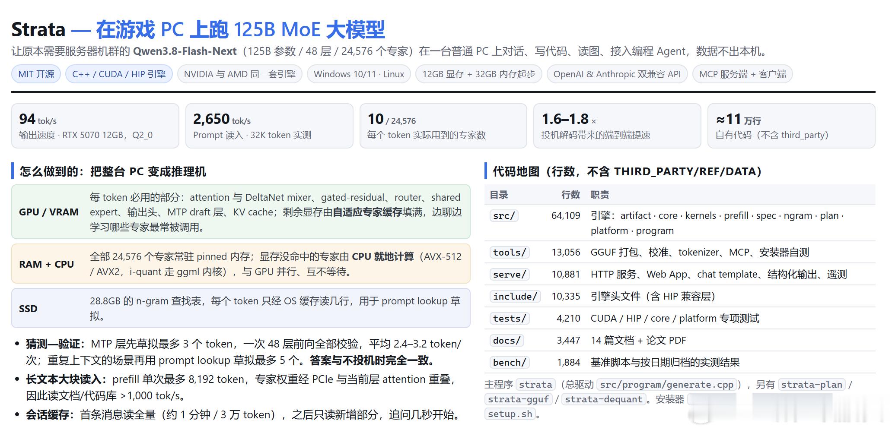Click the '10 / 24,576' experts stat card
This screenshot has height=433, width=892.
pyautogui.click(x=443, y=126)
